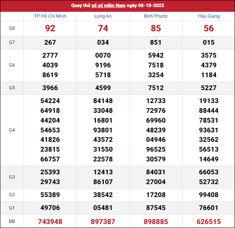The height and width of the screenshot is (228, 235).
Task: Select G7 number 015 under Hậu Giang
Action: point(209,42)
